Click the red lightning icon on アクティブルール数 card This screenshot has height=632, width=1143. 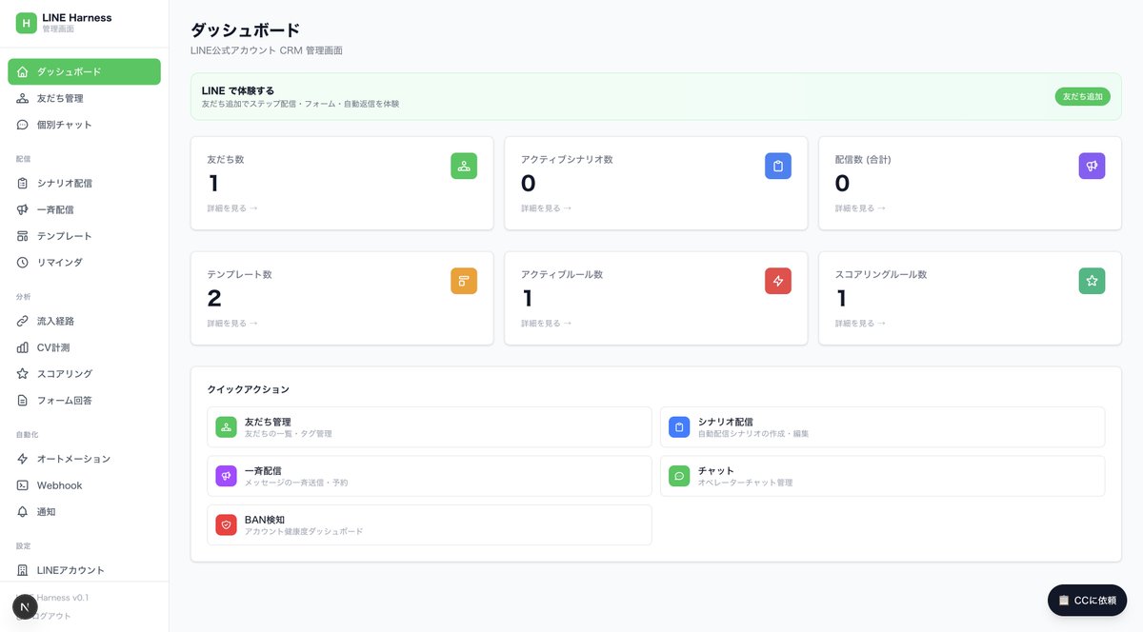tap(778, 281)
